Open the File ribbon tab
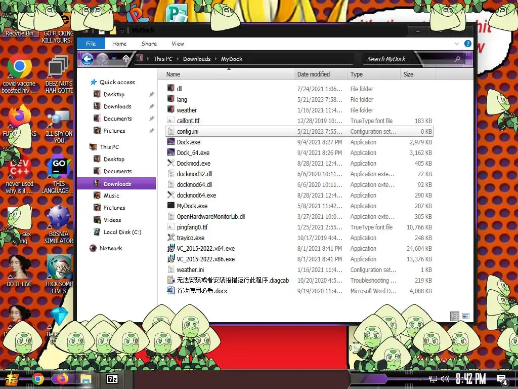 coord(91,44)
